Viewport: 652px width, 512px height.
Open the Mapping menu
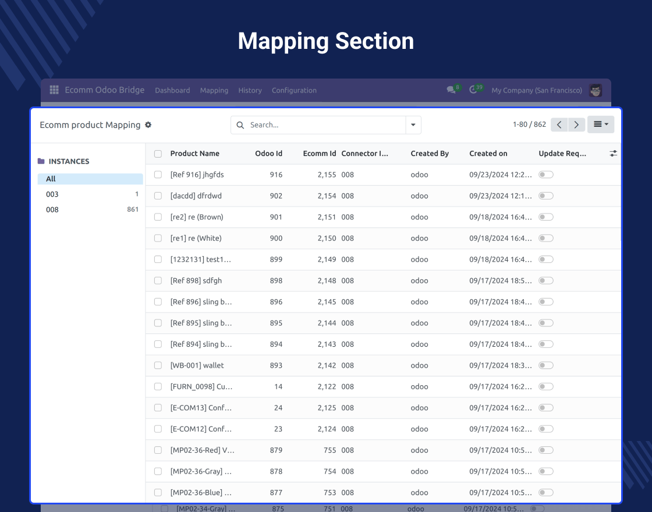[x=214, y=90]
